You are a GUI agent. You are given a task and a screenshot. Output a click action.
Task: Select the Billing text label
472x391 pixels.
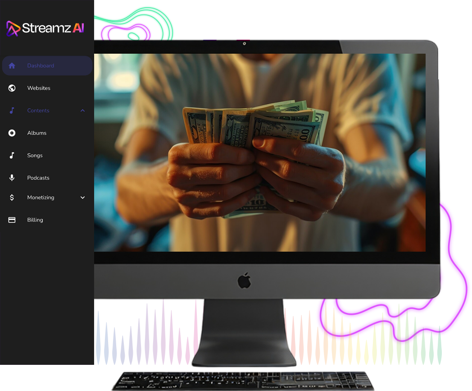pyautogui.click(x=35, y=220)
